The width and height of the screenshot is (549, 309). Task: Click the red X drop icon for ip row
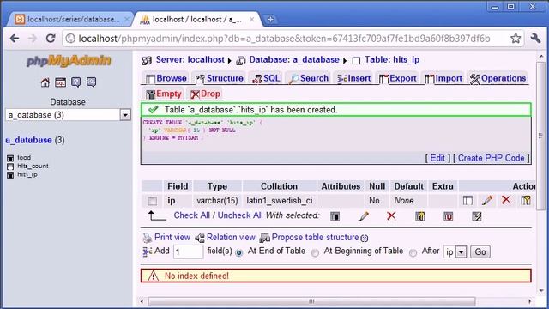point(506,200)
